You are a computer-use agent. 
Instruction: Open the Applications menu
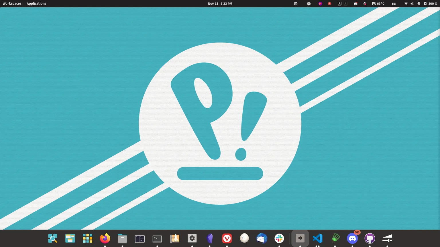36,3
